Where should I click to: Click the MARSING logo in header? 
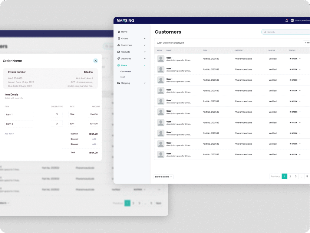click(x=125, y=21)
